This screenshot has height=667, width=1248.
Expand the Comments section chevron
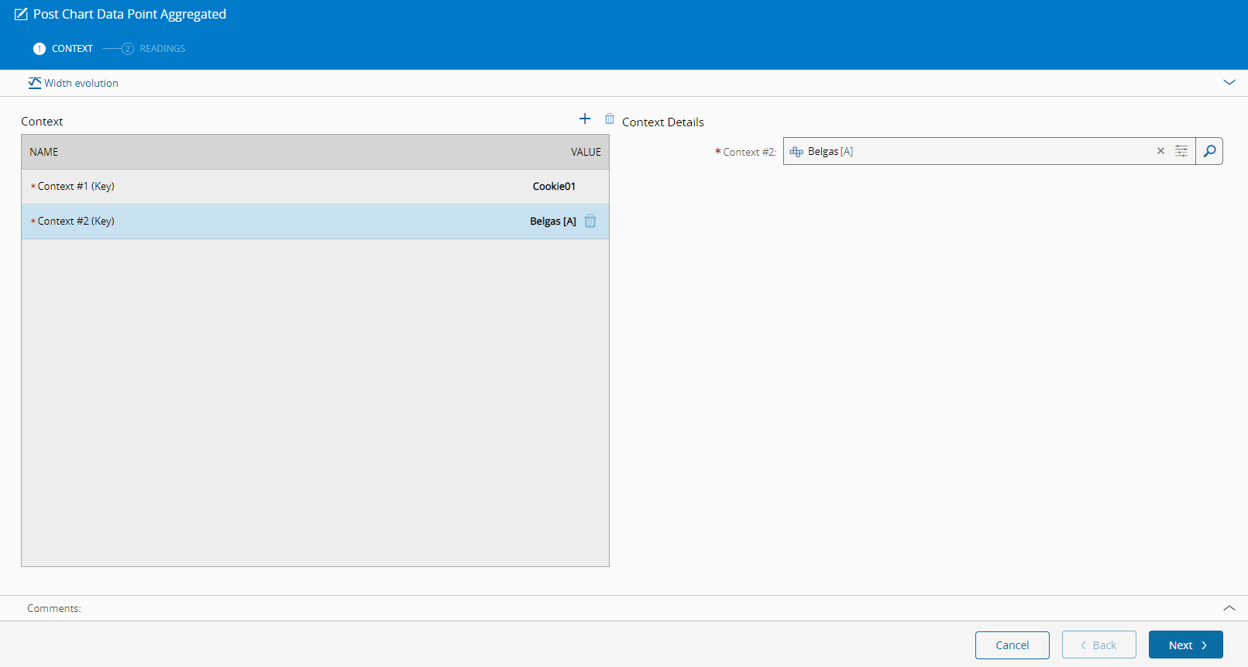1229,608
